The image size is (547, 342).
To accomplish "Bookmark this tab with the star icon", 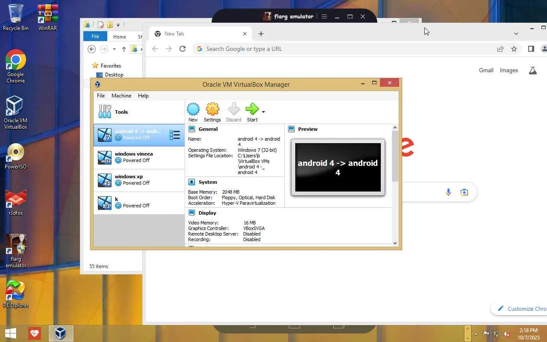I will pyautogui.click(x=514, y=49).
